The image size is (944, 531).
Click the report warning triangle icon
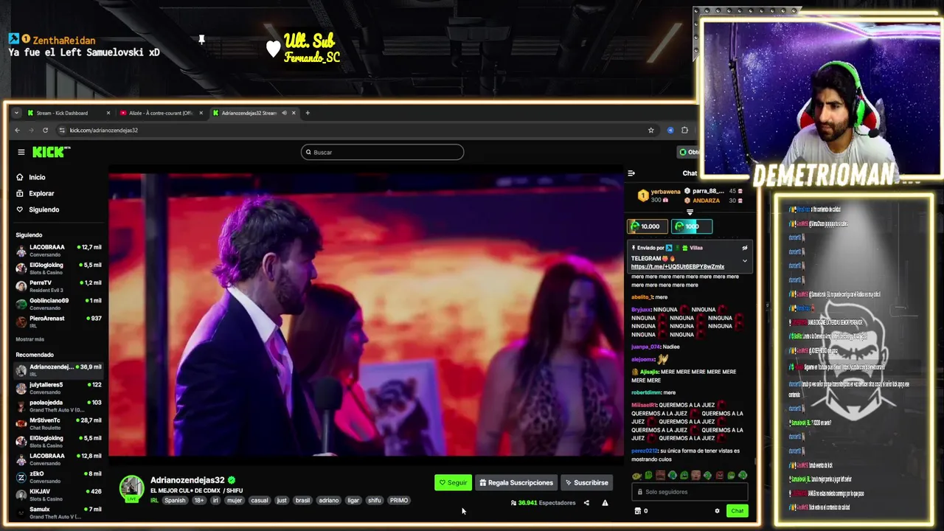[x=605, y=503]
